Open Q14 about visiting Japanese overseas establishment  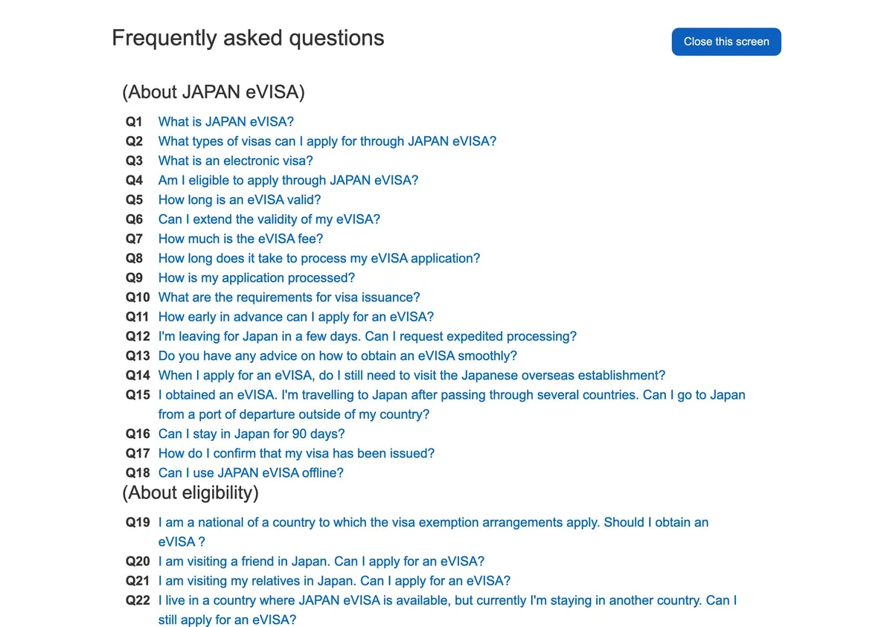click(x=412, y=376)
